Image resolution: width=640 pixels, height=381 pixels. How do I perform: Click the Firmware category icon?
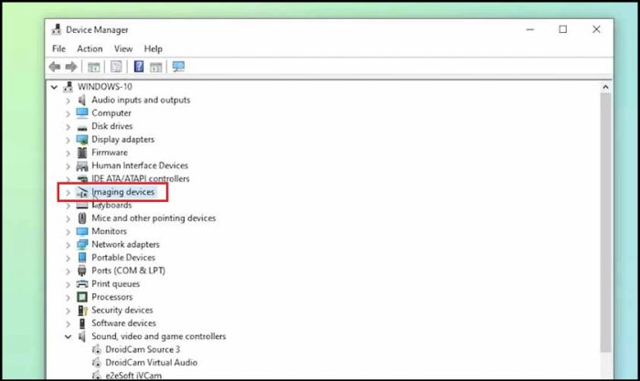pyautogui.click(x=82, y=153)
